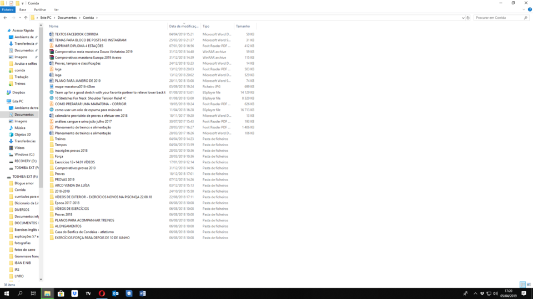Expand Corrida breadcrumb chevron

97,18
